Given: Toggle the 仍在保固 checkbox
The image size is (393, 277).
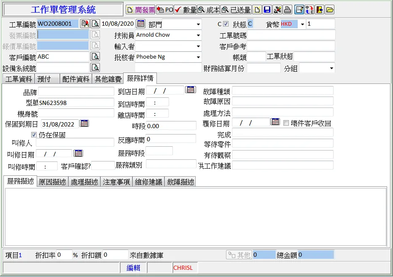Looking at the screenshot, I should point(34,135).
